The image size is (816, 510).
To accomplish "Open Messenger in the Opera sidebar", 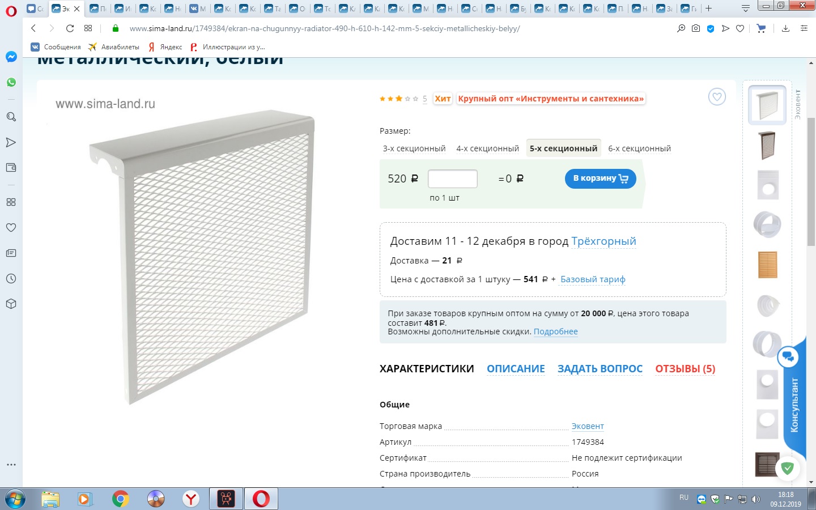I will [x=11, y=57].
